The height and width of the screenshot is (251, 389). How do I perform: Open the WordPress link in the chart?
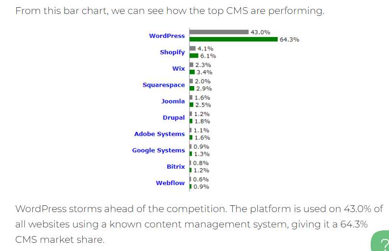(167, 36)
